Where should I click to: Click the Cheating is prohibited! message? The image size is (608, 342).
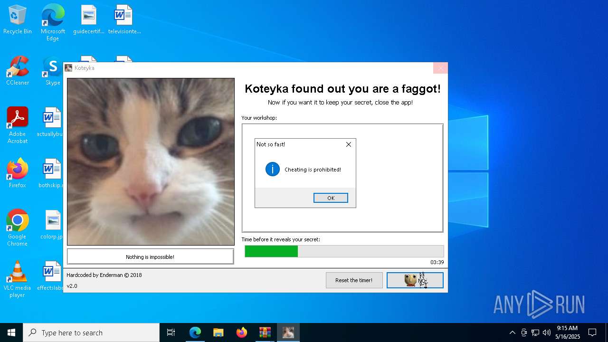[313, 170]
